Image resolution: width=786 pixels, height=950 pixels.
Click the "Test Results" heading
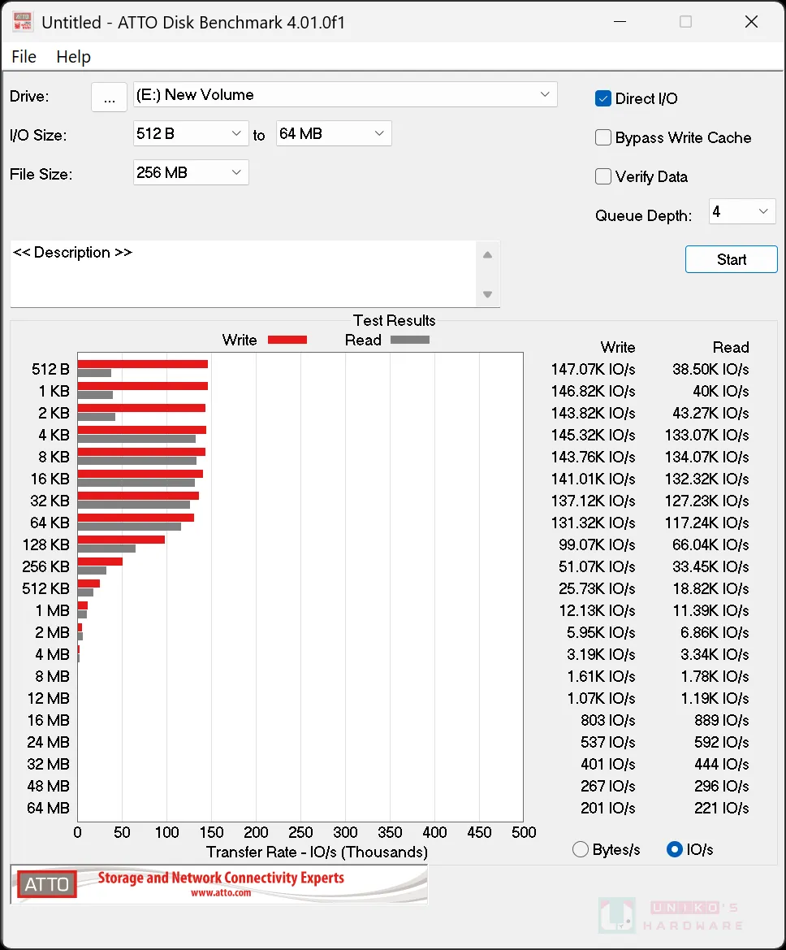click(394, 320)
